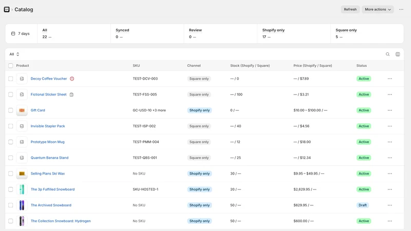Image resolution: width=411 pixels, height=231 pixels.
Task: Open row actions for Quantum Banana Stand
Action: click(x=390, y=158)
